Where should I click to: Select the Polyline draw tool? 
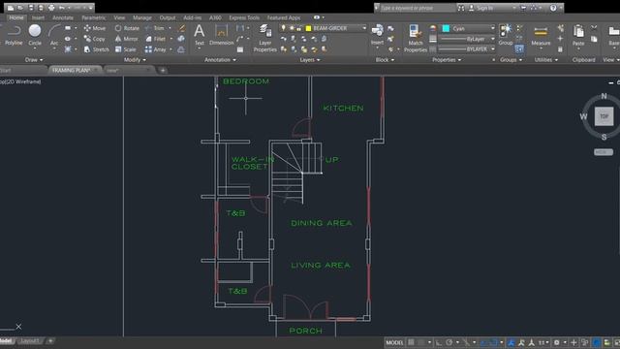coord(14,35)
